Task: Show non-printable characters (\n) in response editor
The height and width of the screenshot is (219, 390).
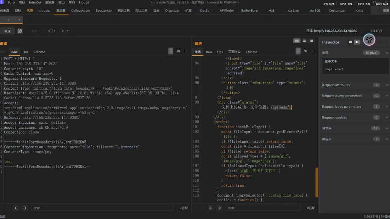Action: click(x=305, y=51)
